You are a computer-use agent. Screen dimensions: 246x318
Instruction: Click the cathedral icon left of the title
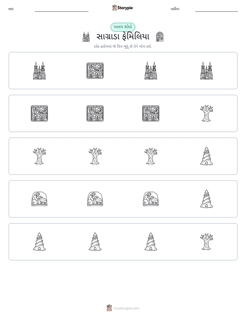coord(86,37)
